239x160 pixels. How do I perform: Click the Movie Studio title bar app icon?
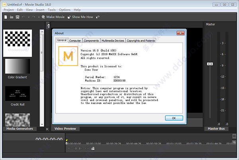pos(4,4)
